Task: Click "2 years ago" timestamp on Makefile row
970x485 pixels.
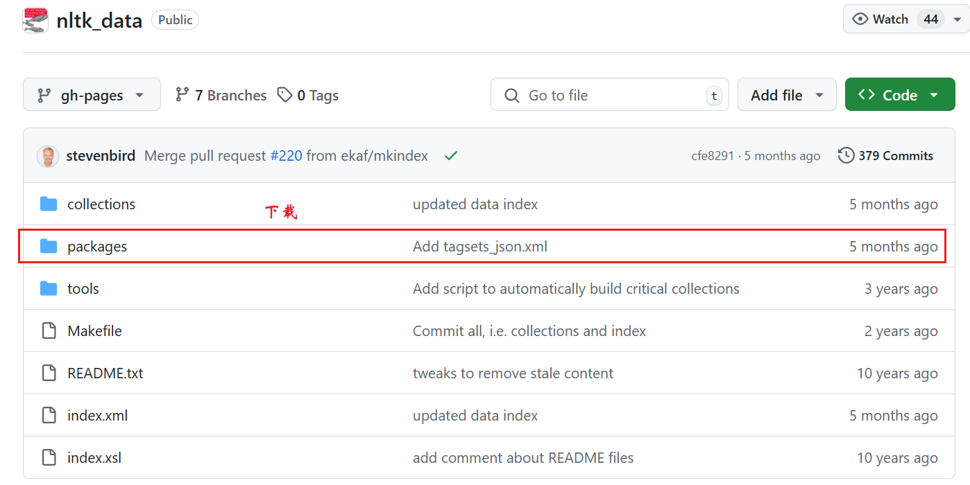Action: pos(901,331)
